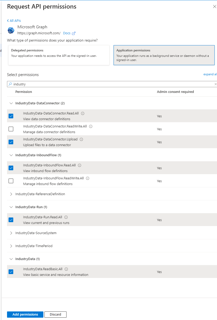217x320 pixels.
Task: Uncheck IndustryData-DataConnector.Upload permission
Action: (x=11, y=142)
